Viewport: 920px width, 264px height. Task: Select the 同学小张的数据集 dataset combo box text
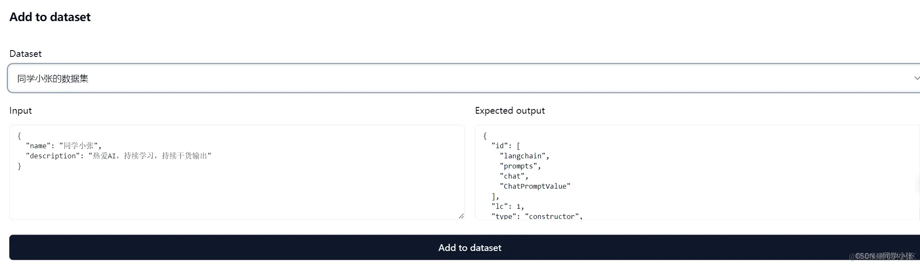53,79
